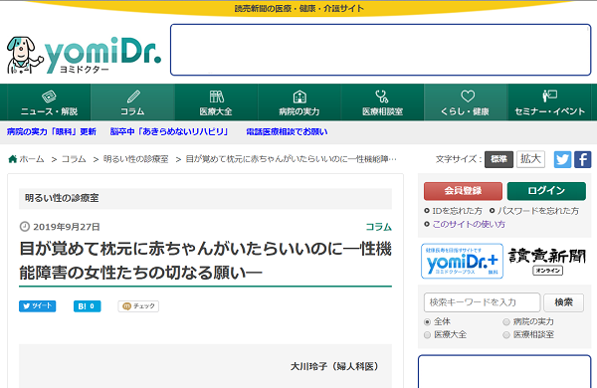Viewport: 597px width, 388px height.
Task: Open このサイトの使い方 link
Action: [x=469, y=224]
